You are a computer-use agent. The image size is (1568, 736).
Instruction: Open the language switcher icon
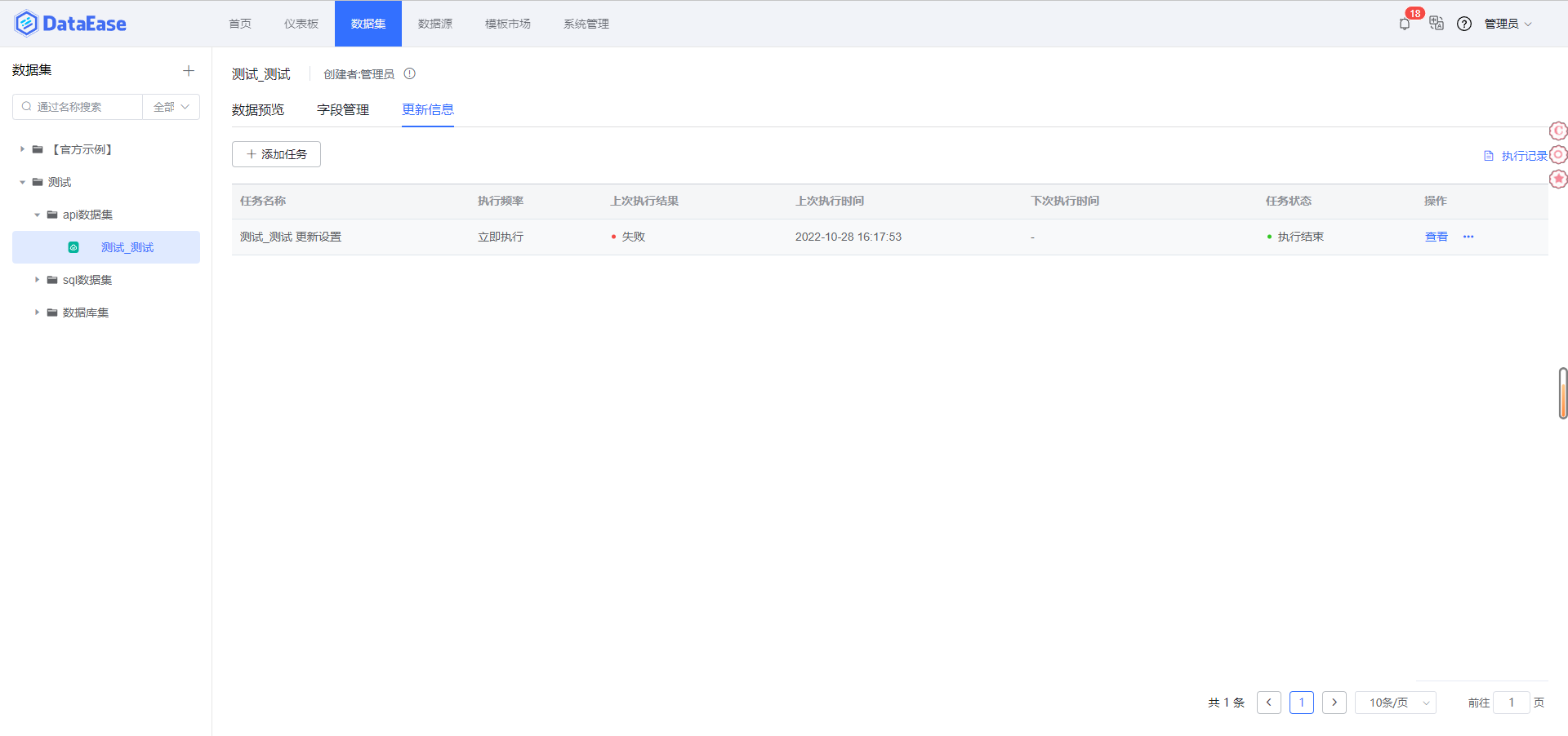tap(1437, 24)
